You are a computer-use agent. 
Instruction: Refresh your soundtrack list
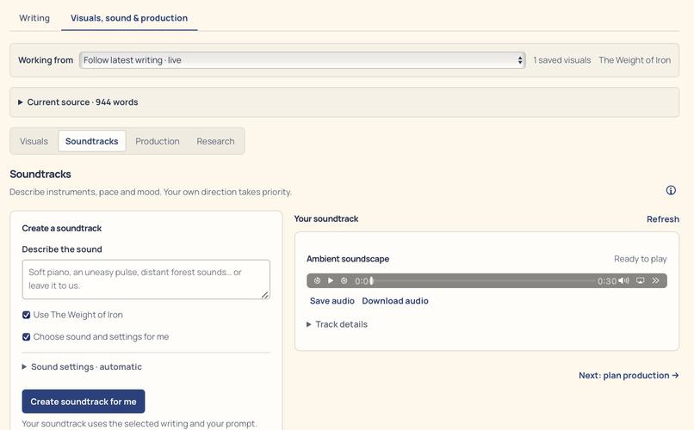pyautogui.click(x=663, y=219)
